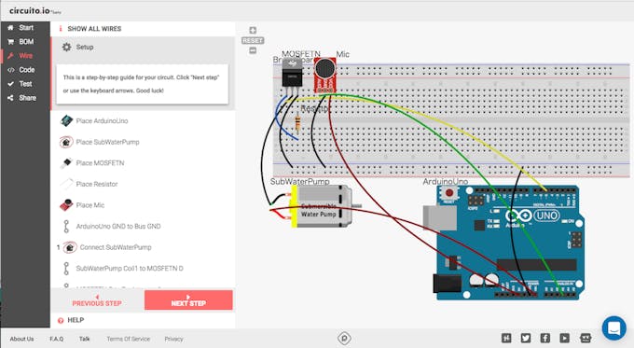Open the Facebook icon in footer
Image resolution: width=634 pixels, height=348 pixels.
coord(545,338)
